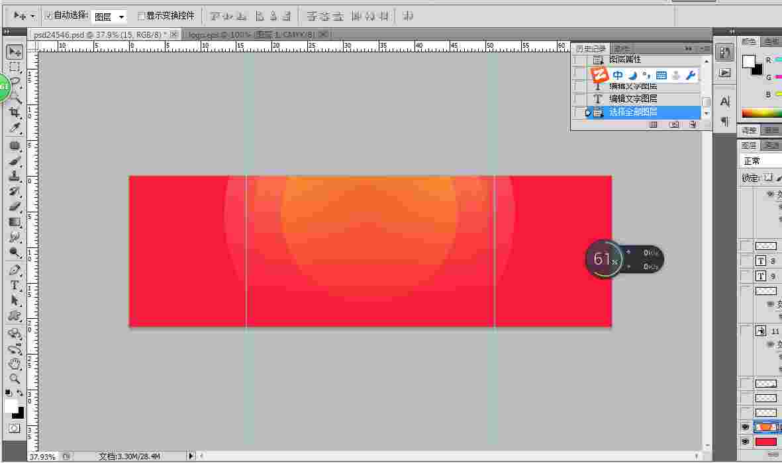Select the Crop tool

tap(15, 112)
